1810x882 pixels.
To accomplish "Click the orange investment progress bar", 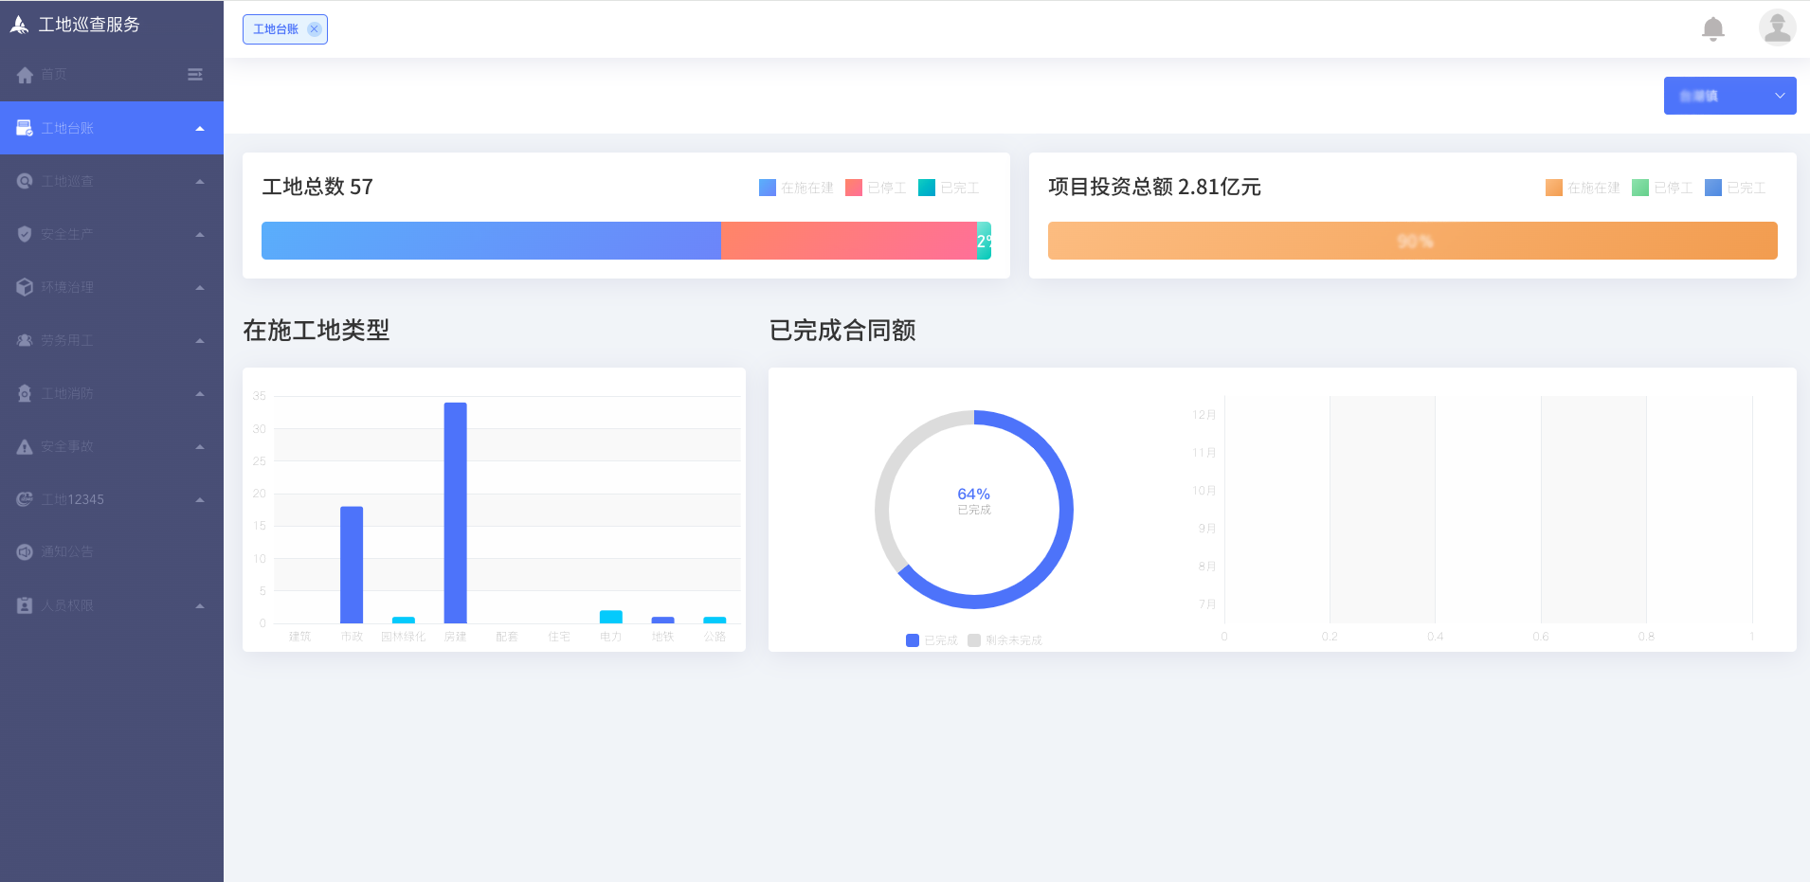I will (x=1413, y=241).
